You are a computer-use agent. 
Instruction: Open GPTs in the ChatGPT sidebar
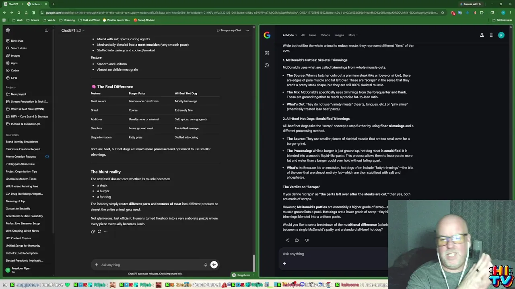point(12,78)
